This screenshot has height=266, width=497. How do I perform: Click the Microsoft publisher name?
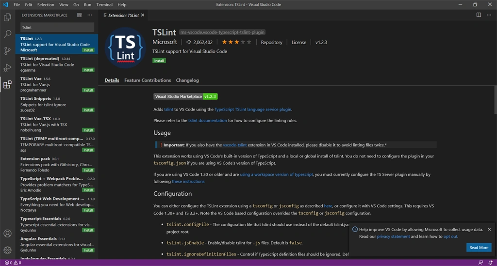[165, 42]
